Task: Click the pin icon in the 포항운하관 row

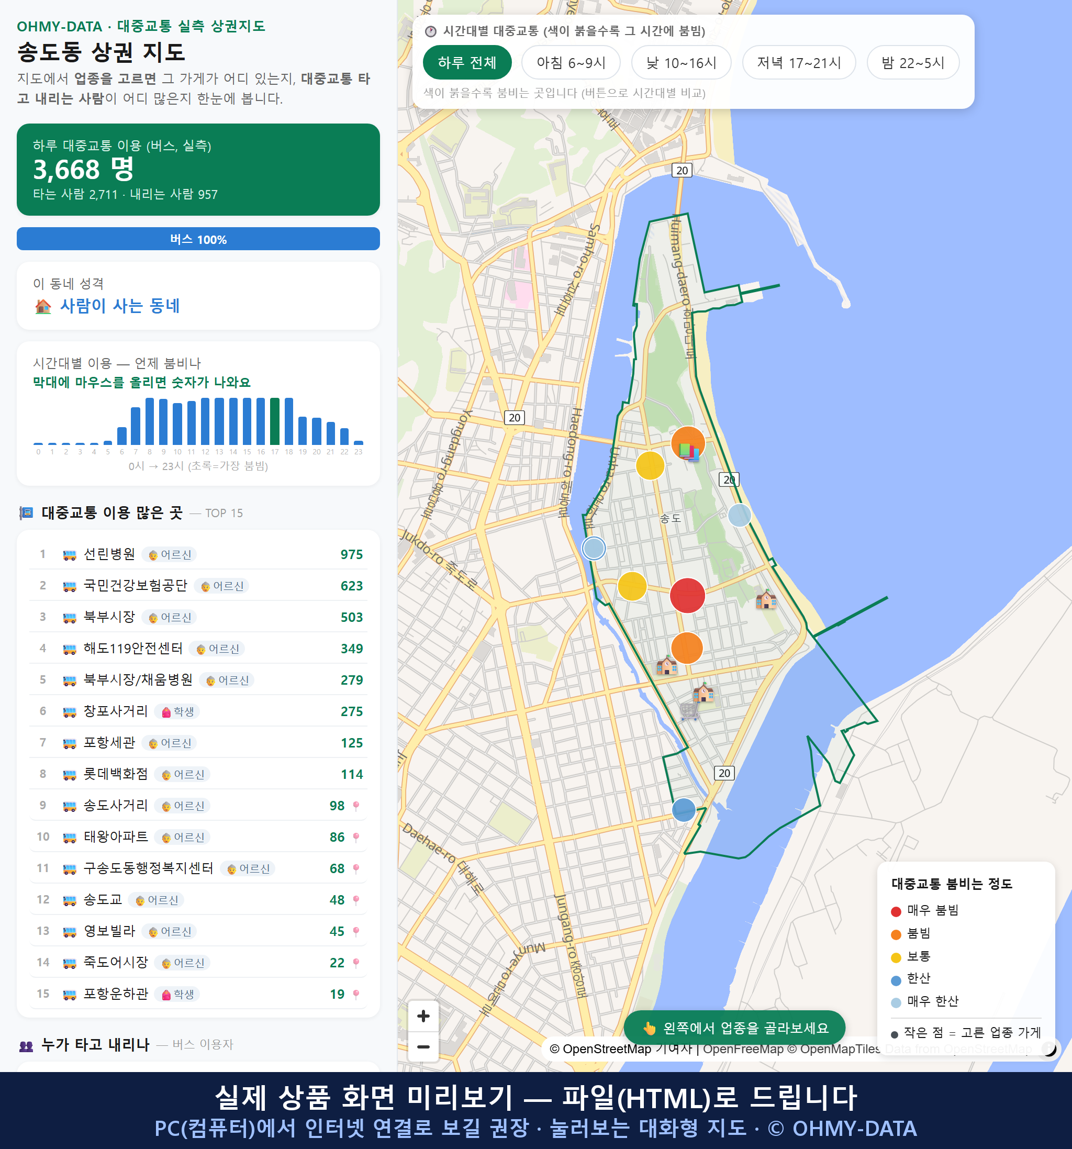Action: coord(356,994)
